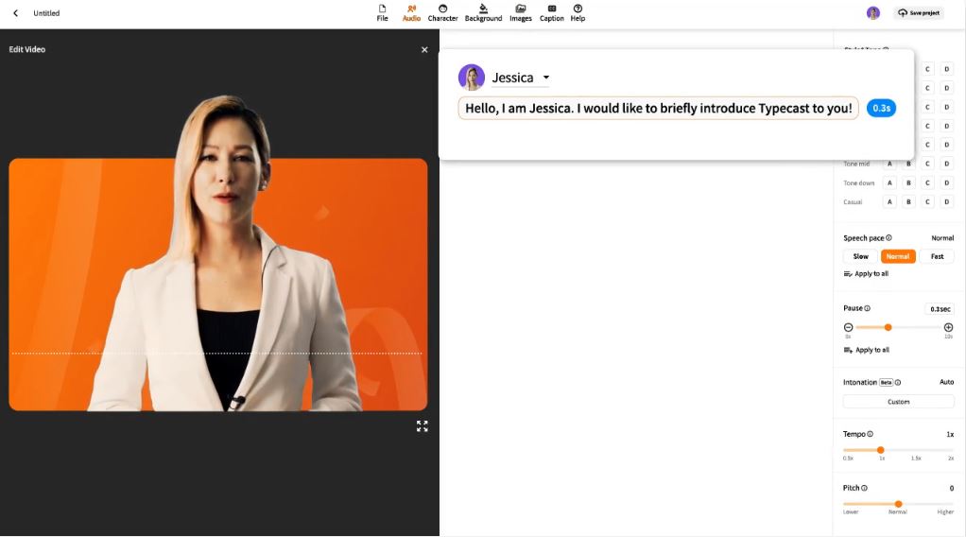Click the user profile avatar in the top bar
Image resolution: width=966 pixels, height=537 pixels.
(873, 13)
